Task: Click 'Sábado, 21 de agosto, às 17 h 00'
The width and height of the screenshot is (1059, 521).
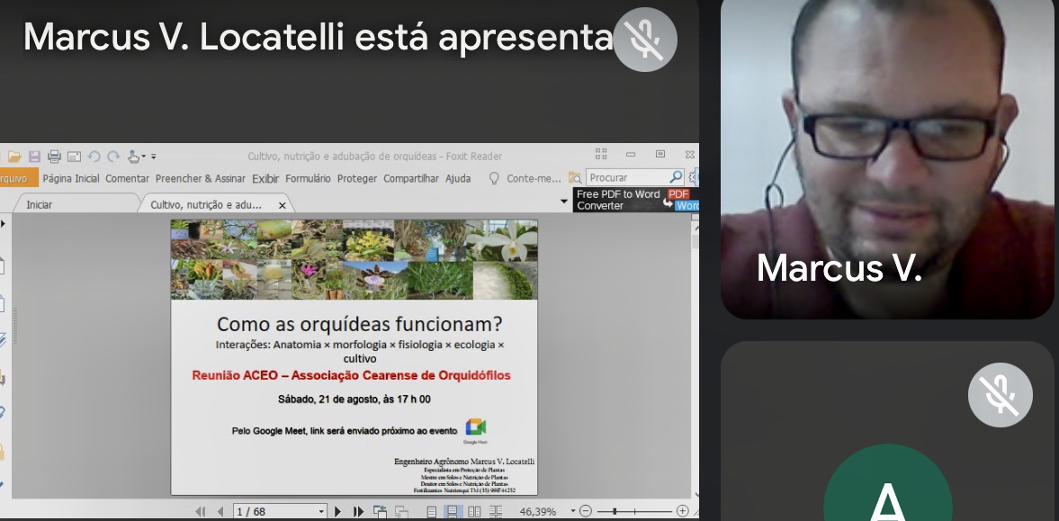Action: point(354,400)
